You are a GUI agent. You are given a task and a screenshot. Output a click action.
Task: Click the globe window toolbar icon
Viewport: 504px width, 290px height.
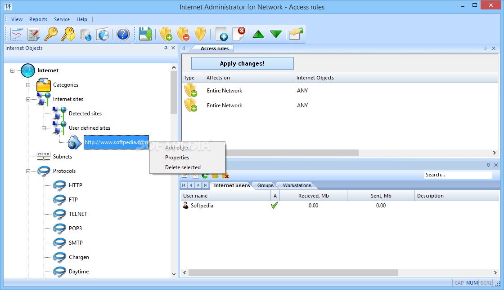point(103,34)
